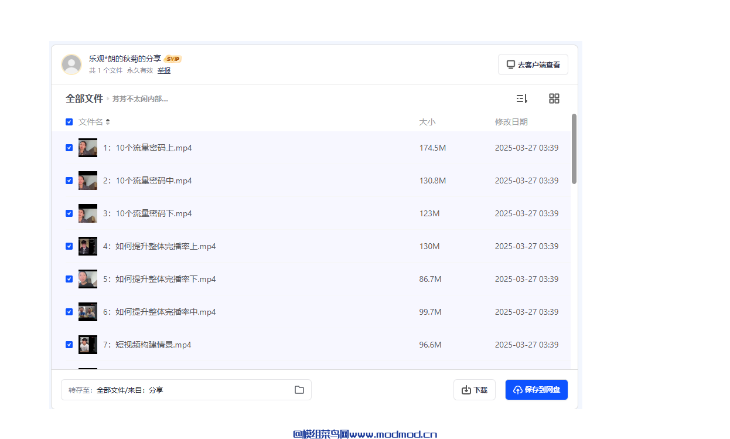This screenshot has height=439, width=730.
Task: Click the sort order icon
Action: click(521, 98)
